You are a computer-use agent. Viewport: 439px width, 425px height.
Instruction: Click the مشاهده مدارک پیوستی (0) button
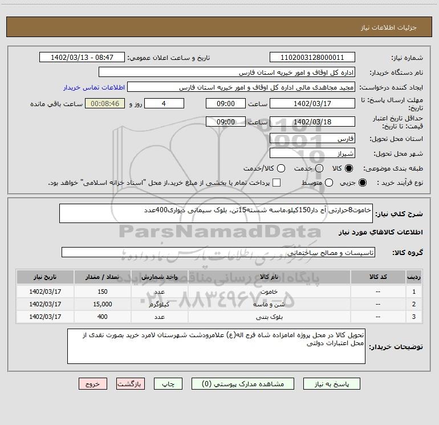coord(243,384)
